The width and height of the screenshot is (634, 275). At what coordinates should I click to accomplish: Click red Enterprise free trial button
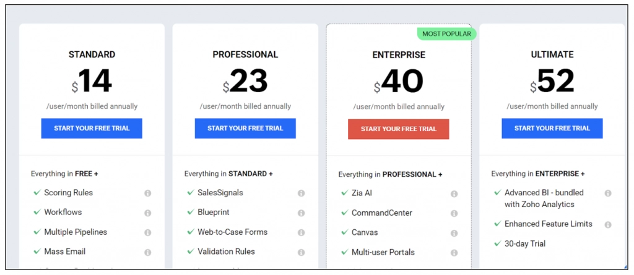398,129
